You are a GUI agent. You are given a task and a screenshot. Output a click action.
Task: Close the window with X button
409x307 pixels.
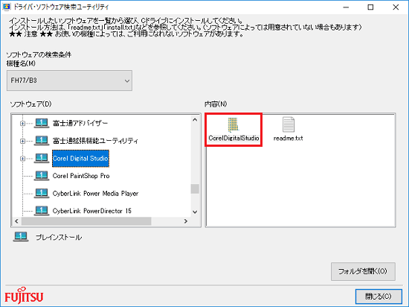point(396,7)
